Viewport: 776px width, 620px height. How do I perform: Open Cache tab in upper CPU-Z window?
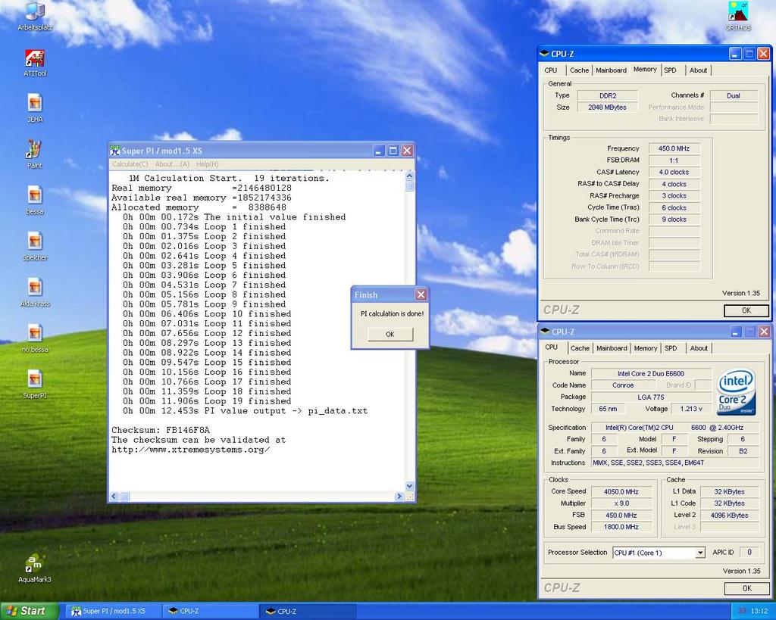click(x=579, y=70)
